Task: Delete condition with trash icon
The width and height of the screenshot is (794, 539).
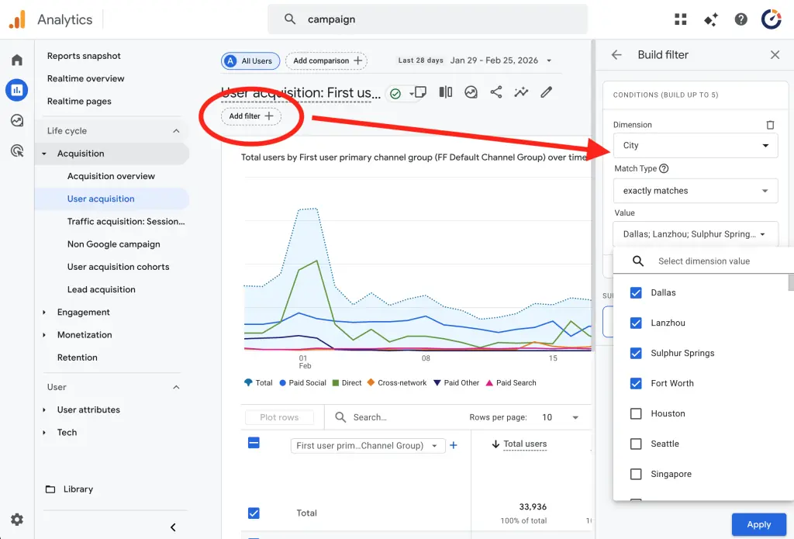Action: 770,125
